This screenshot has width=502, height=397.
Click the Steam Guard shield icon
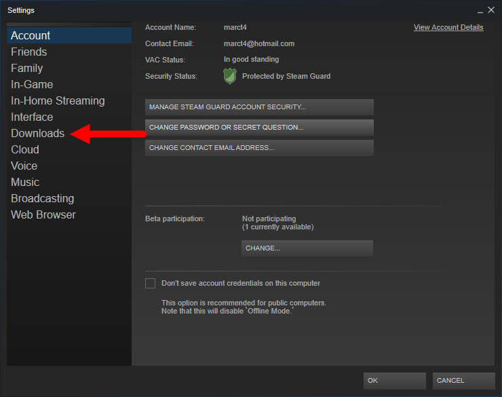click(230, 76)
